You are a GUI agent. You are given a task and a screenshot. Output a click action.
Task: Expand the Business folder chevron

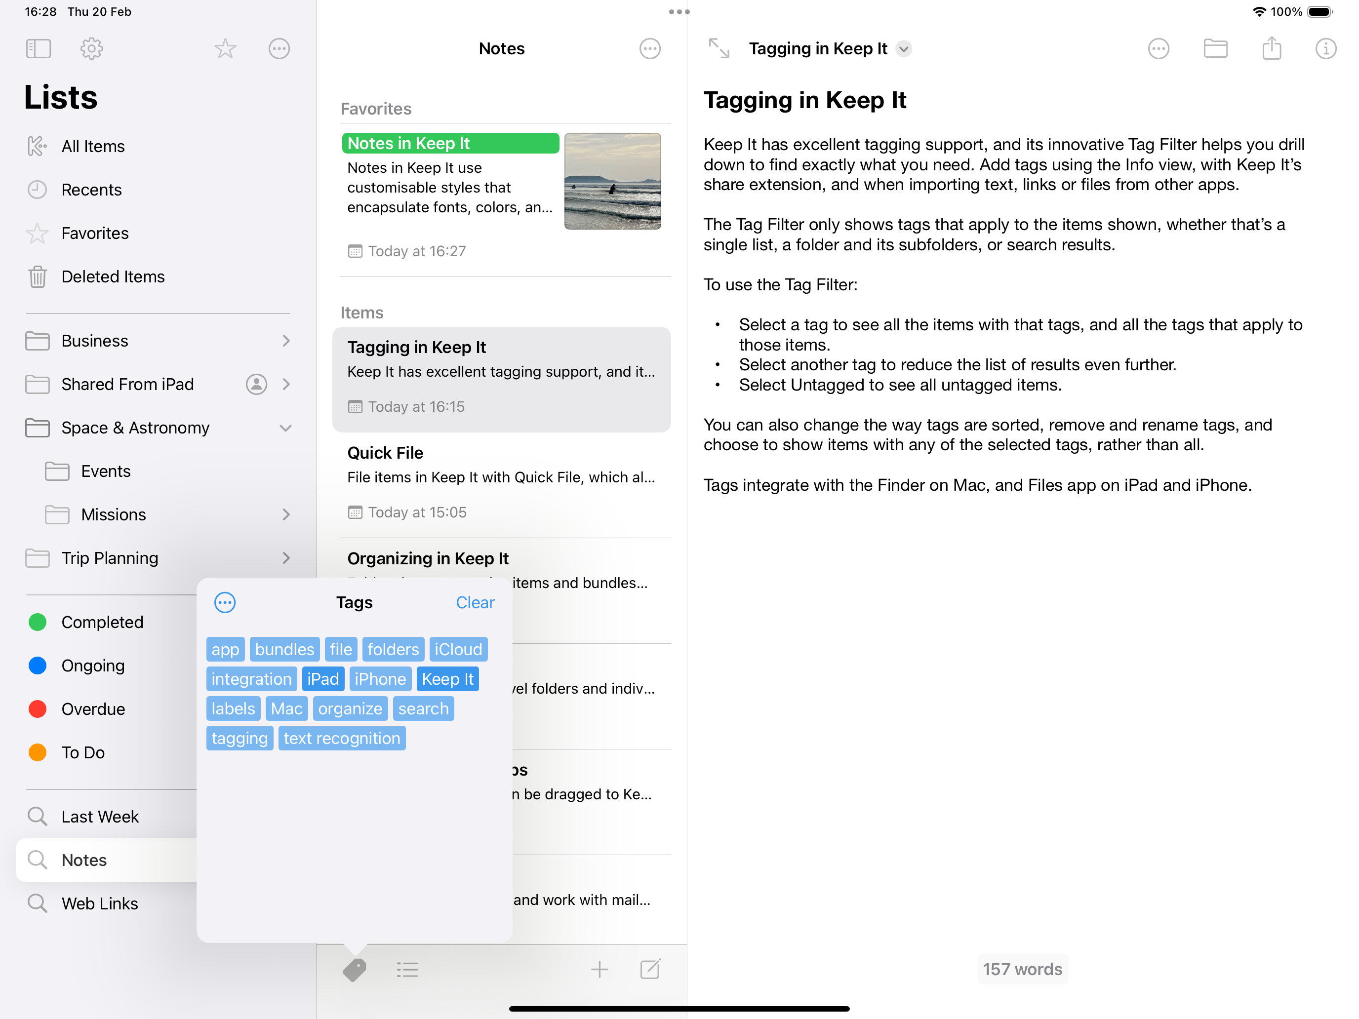(286, 341)
